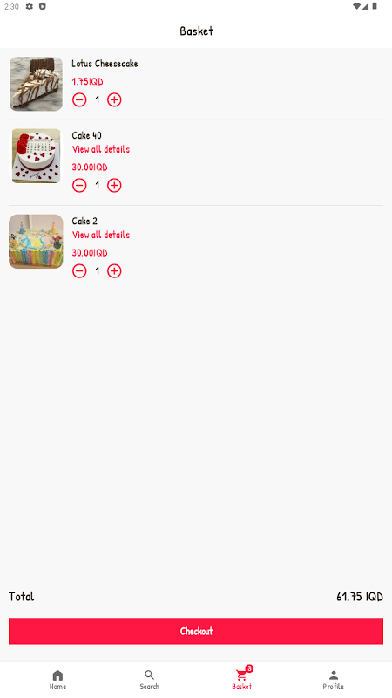
Task: Click the Checkout button
Action: pyautogui.click(x=196, y=631)
